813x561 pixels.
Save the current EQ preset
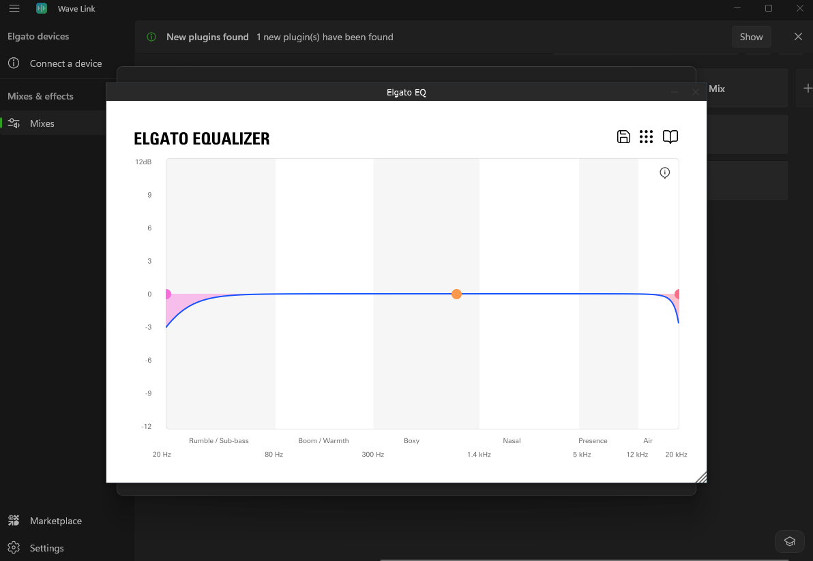pos(623,137)
